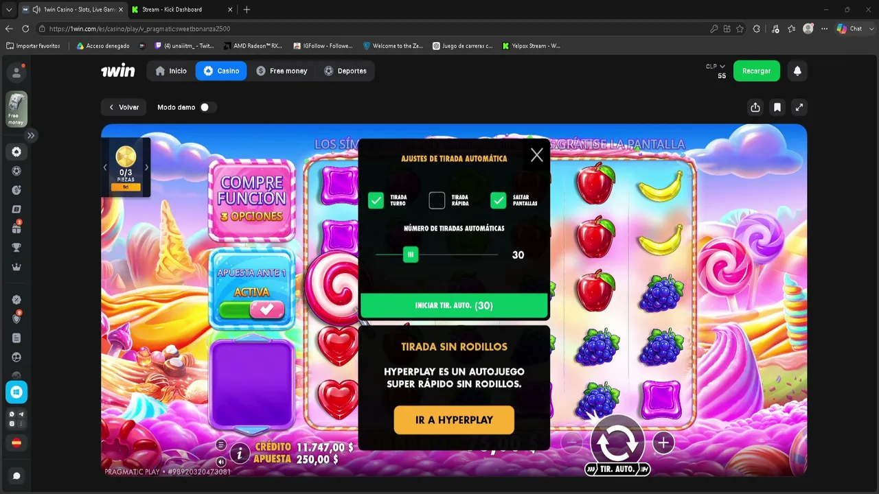Expand the game to fullscreen
Image resolution: width=879 pixels, height=494 pixels.
pyautogui.click(x=799, y=107)
